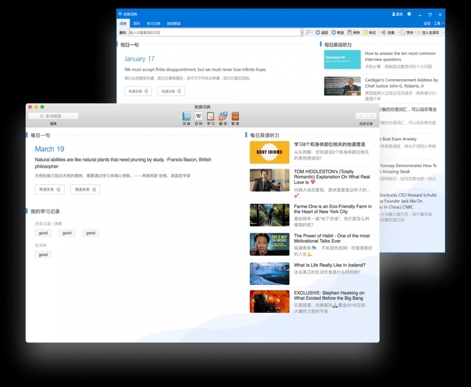The height and width of the screenshot is (387, 471).
Task: Open the 百科 Wikipedia icon in Mac toolbar
Action: pos(198,116)
